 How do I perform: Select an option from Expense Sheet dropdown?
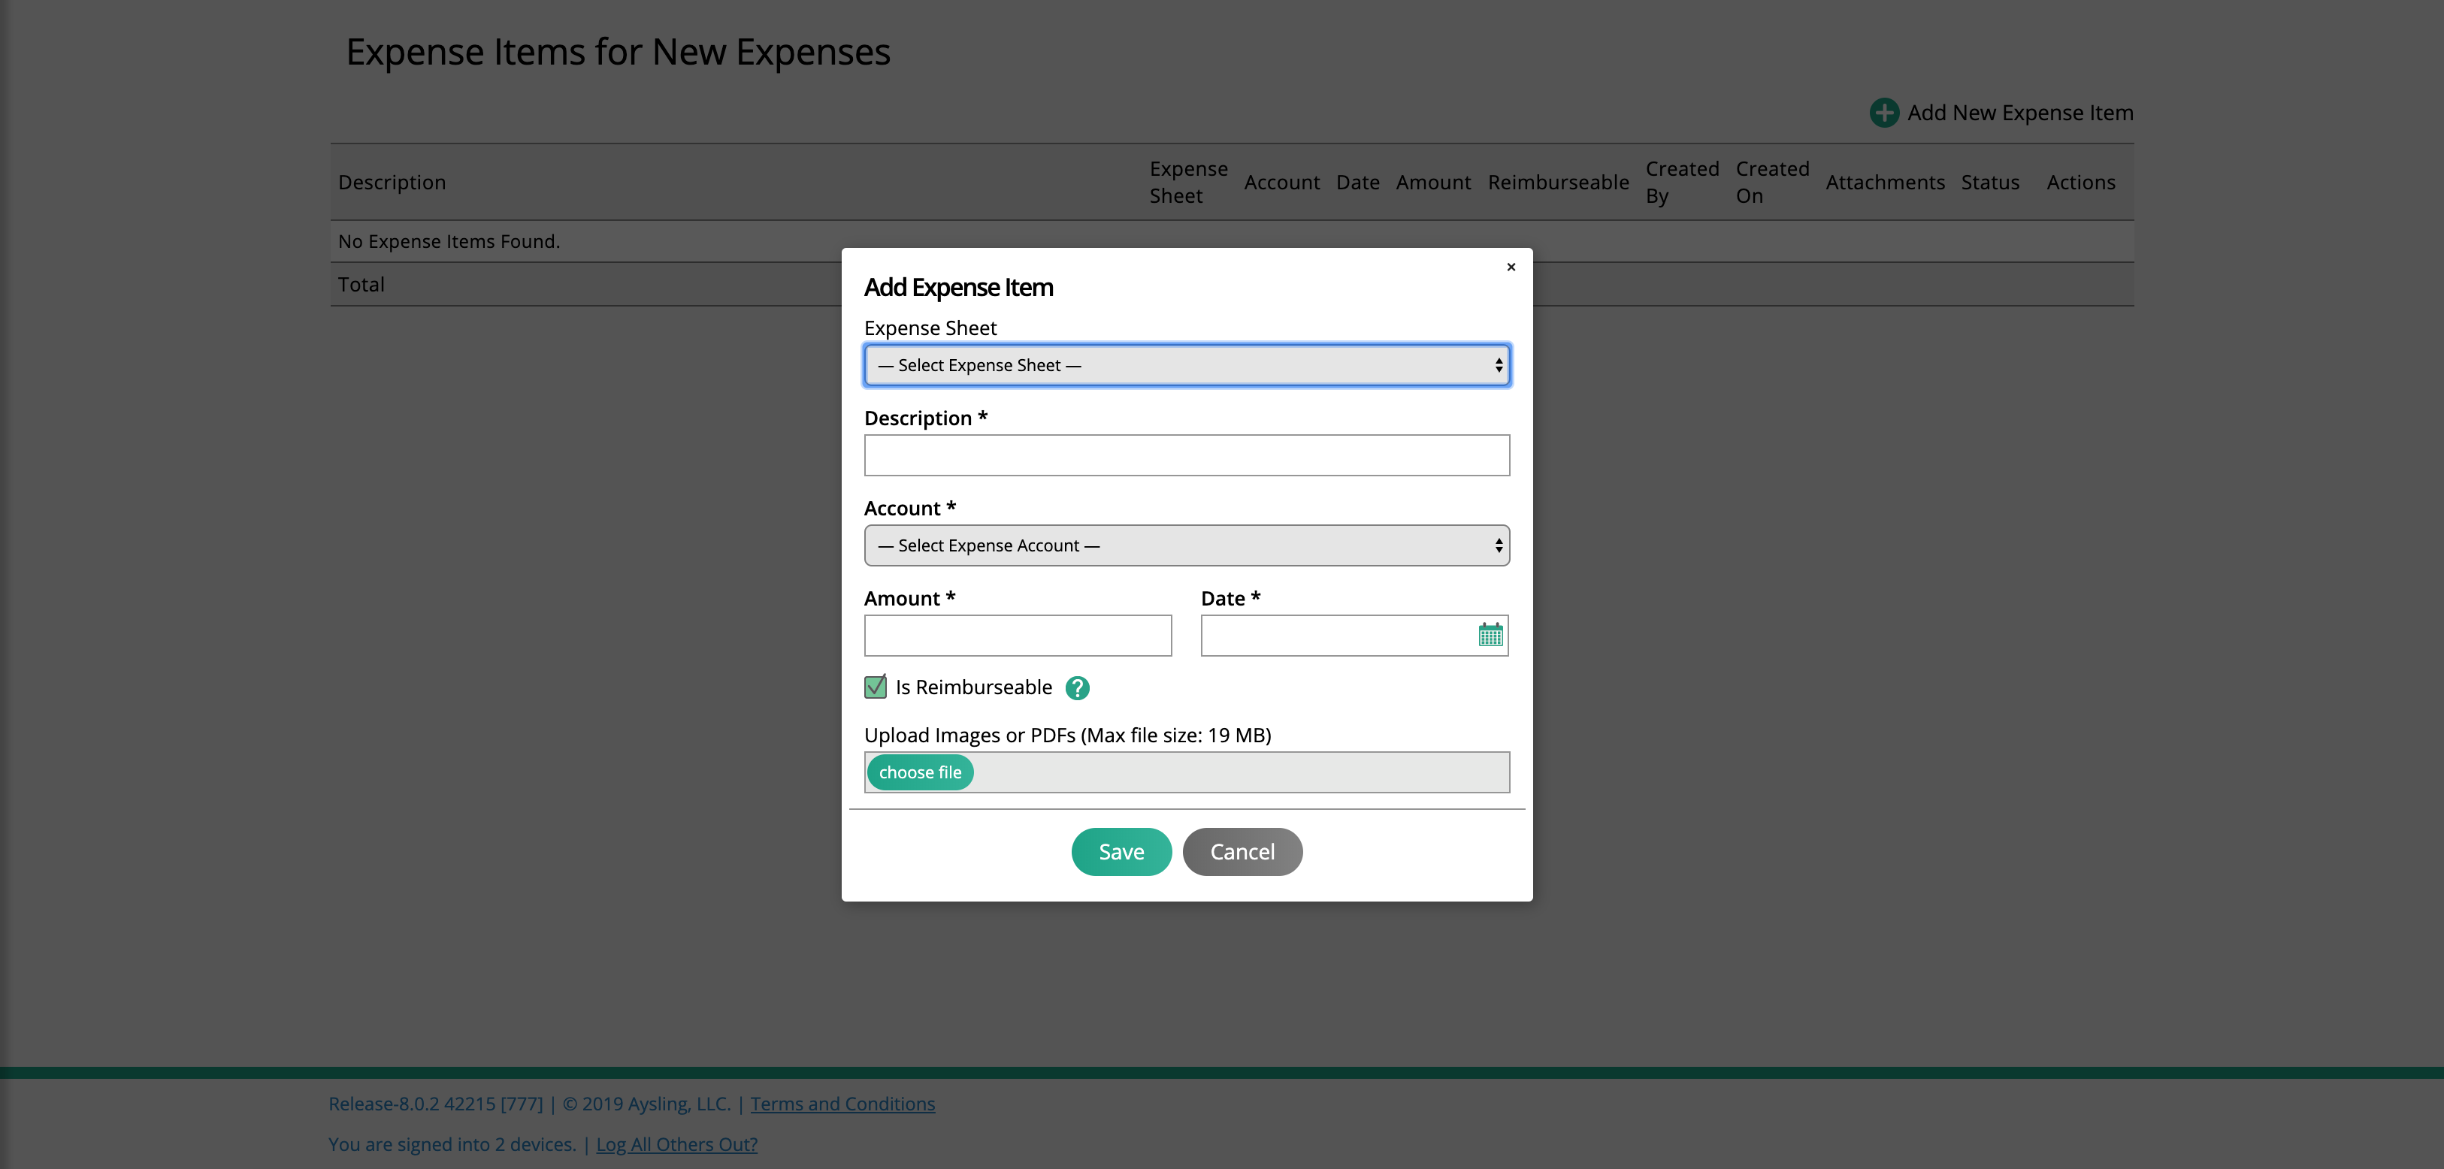[1186, 363]
